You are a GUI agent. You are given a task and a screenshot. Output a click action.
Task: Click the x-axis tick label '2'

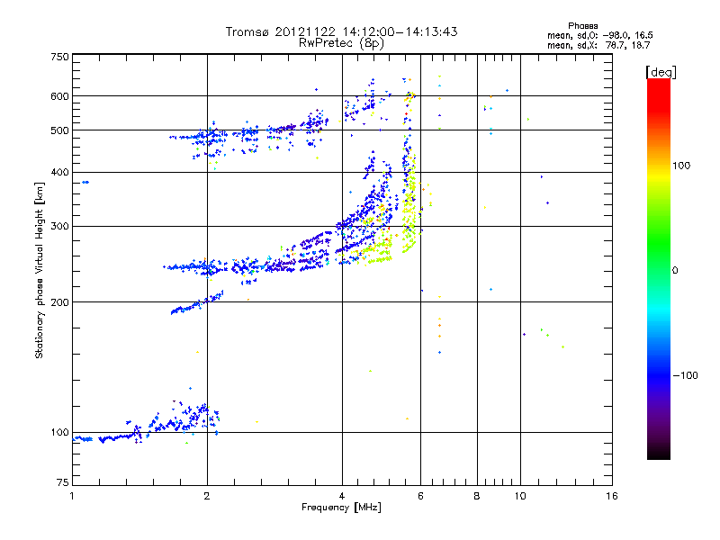point(207,496)
